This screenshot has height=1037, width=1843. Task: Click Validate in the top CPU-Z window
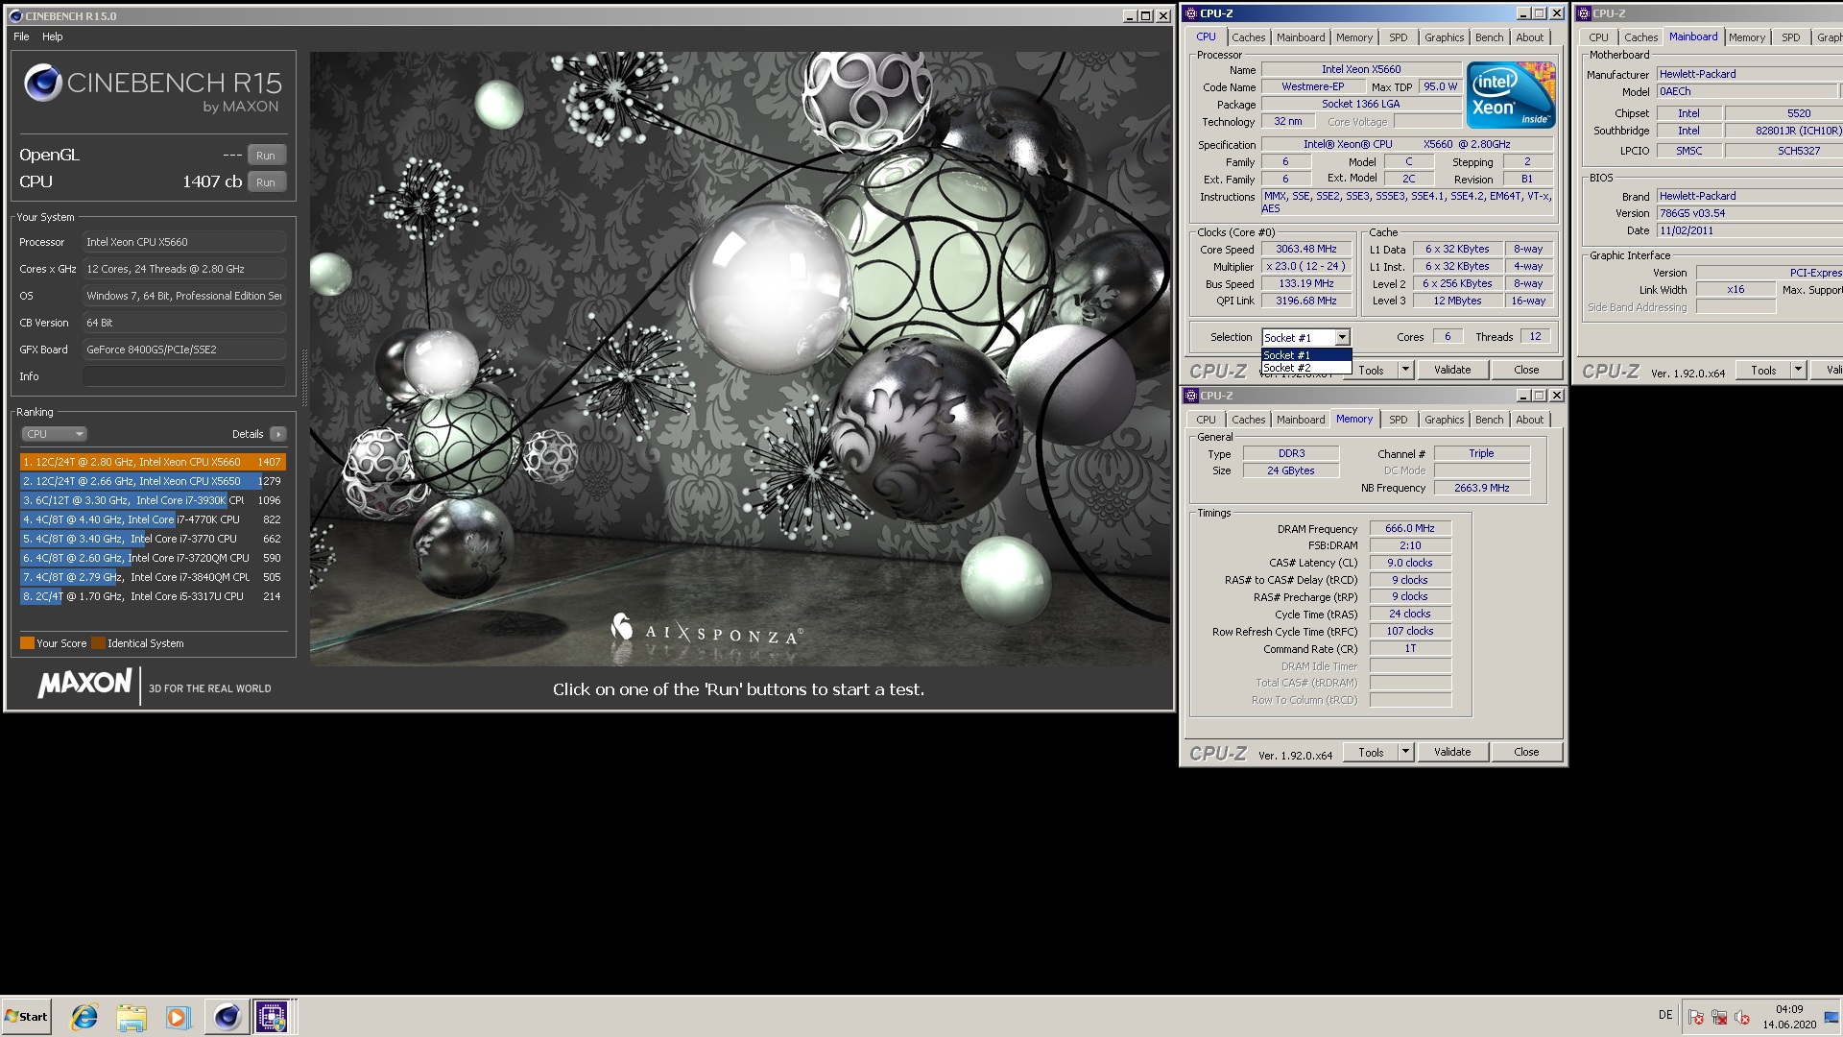1452,370
